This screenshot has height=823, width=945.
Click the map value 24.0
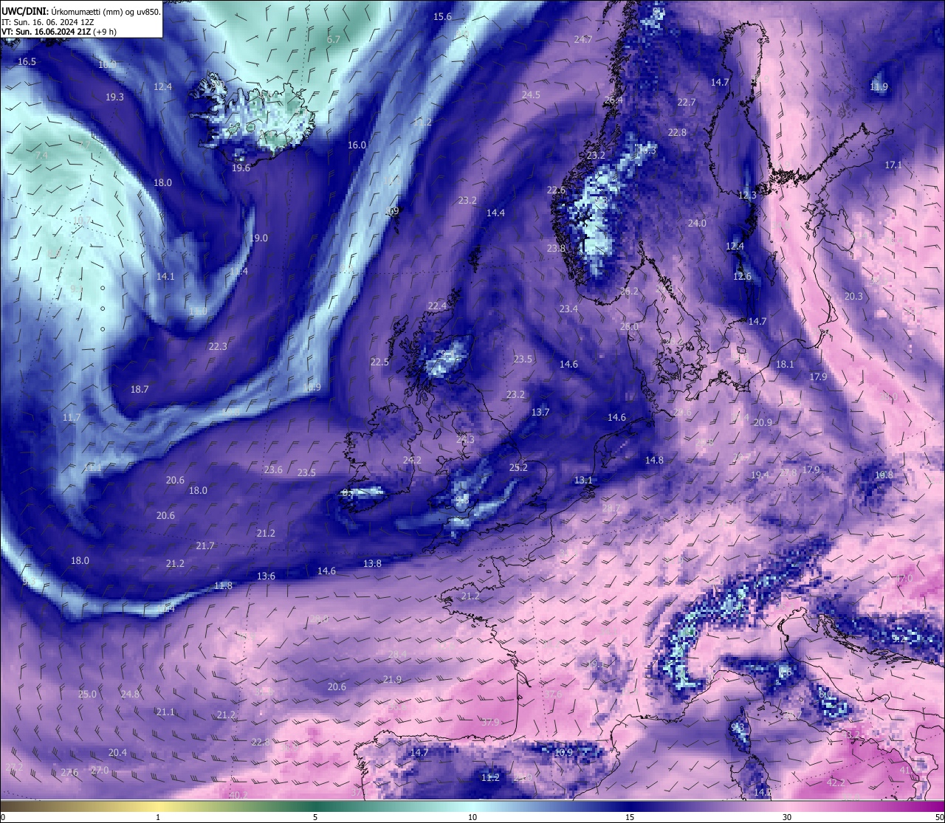click(x=697, y=224)
